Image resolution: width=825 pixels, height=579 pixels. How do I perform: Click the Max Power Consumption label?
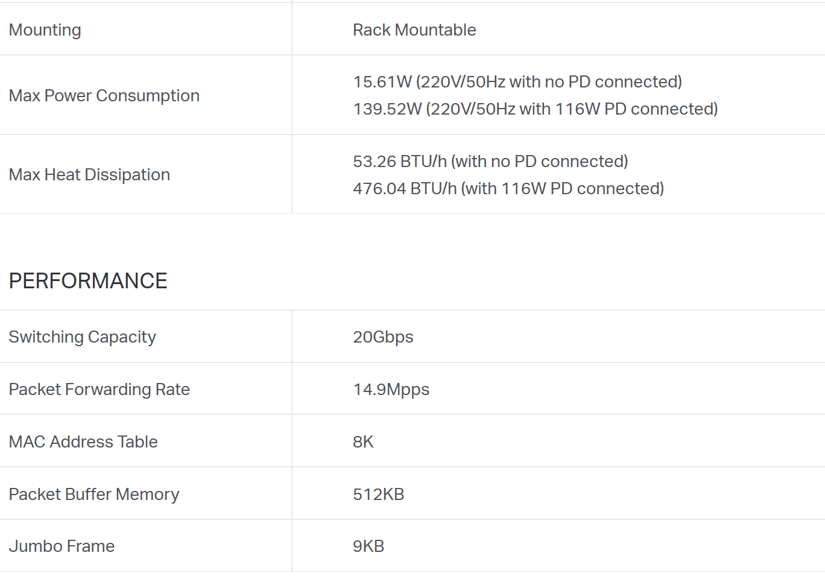104,96
